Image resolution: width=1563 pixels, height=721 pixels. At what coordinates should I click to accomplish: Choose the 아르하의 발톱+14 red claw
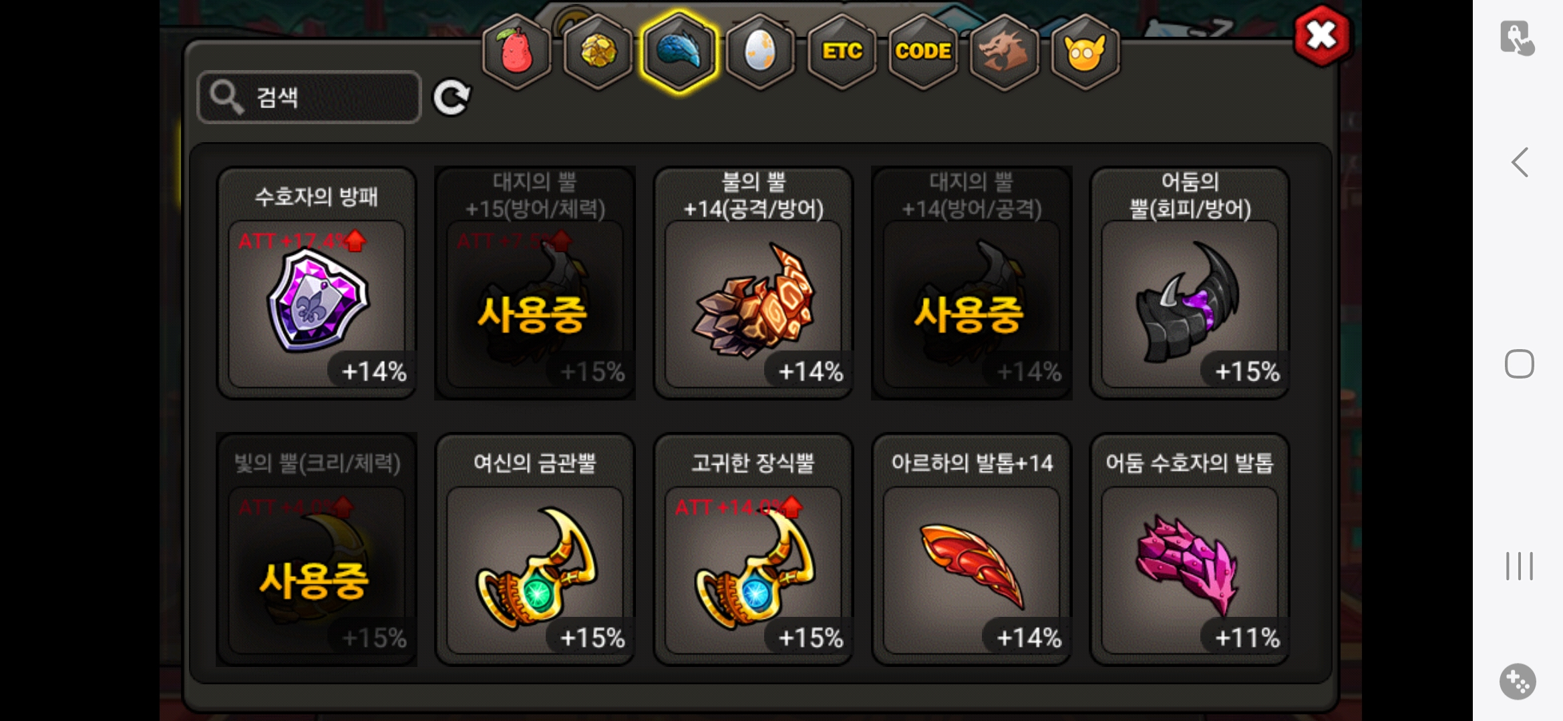point(972,549)
